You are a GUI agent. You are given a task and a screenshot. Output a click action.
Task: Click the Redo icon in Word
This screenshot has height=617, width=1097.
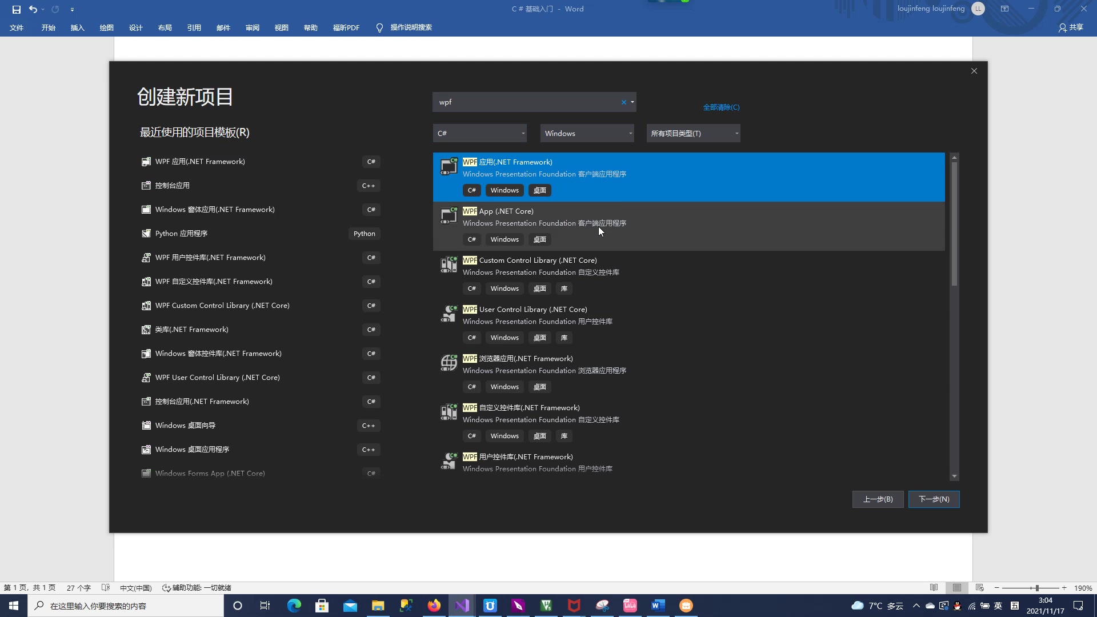55,9
